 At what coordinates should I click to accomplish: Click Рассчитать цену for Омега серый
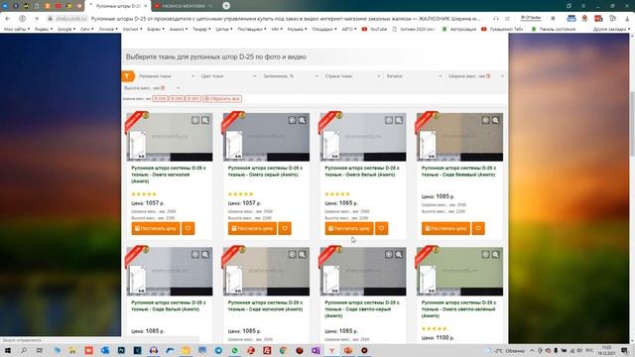tap(252, 228)
